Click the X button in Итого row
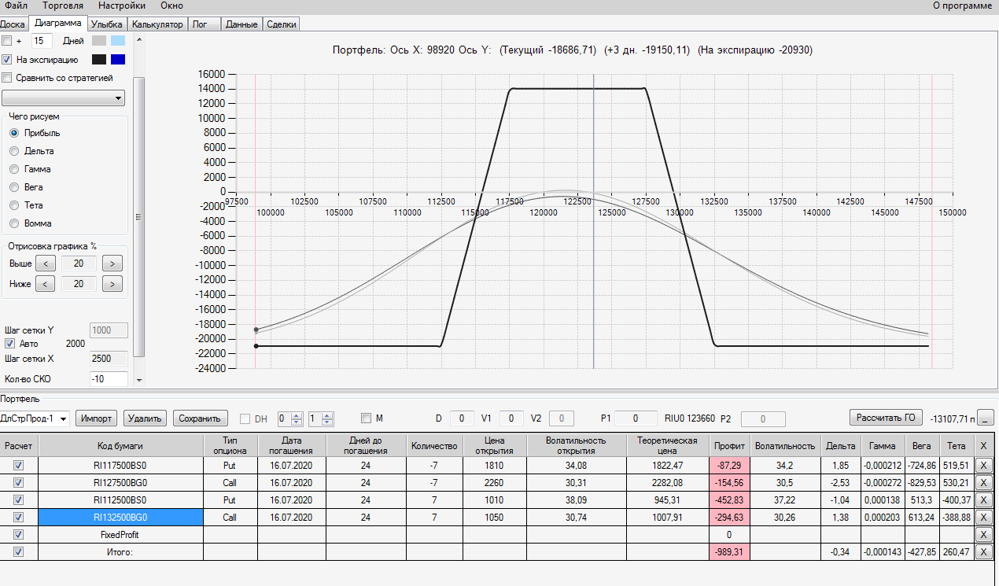The width and height of the screenshot is (999, 586). pyautogui.click(x=983, y=551)
